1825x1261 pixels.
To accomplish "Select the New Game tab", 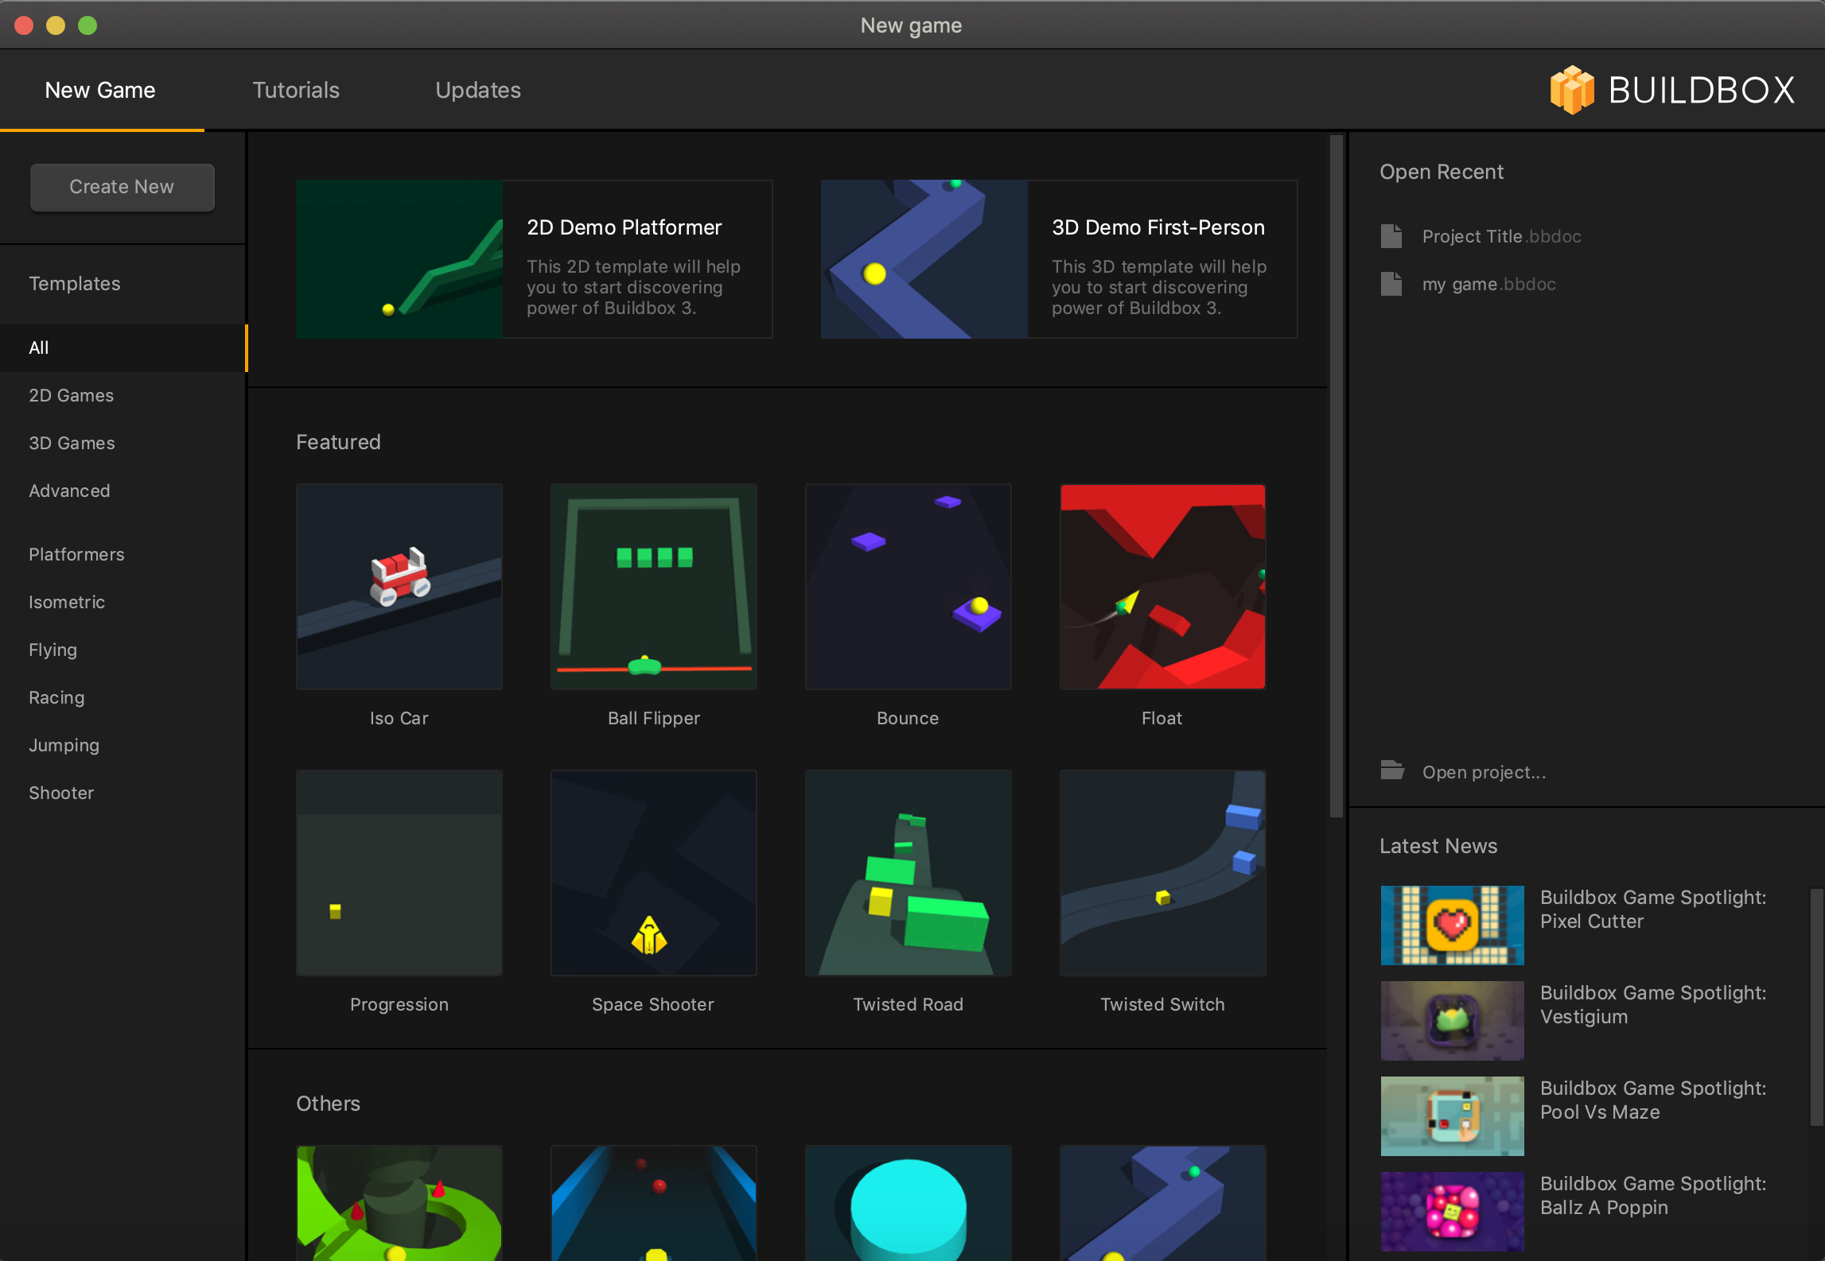I will click(100, 90).
